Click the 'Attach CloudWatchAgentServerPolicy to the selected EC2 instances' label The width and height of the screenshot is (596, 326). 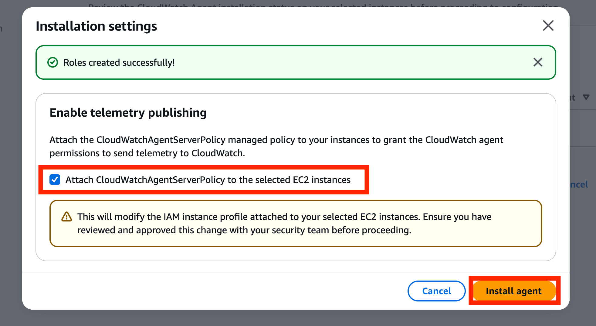click(208, 180)
